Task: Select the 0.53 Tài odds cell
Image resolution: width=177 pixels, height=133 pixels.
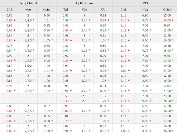Action: tap(65, 96)
